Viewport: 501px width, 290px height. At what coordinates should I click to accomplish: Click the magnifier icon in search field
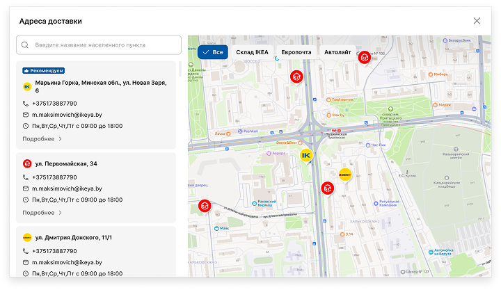(x=25, y=45)
